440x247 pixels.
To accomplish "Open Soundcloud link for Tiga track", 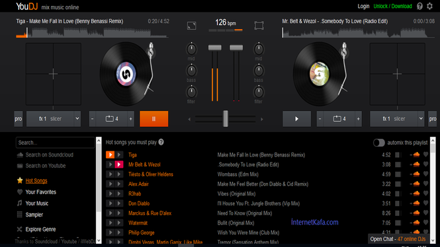I will tap(416, 155).
